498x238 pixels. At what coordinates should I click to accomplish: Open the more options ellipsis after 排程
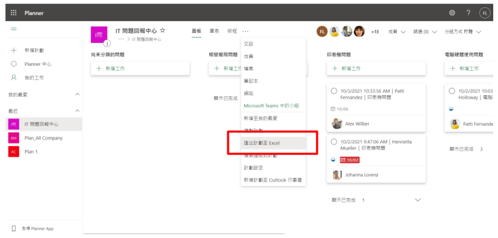pos(245,31)
